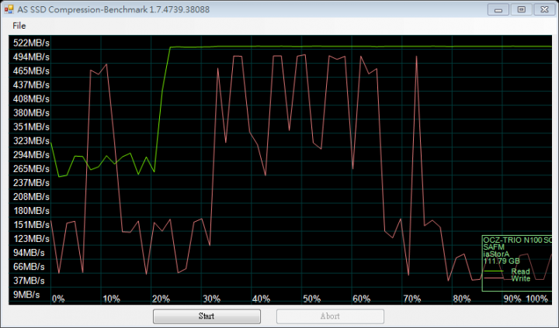Click the 20% compression axis label
This screenshot has height=328, width=559.
coord(161,299)
